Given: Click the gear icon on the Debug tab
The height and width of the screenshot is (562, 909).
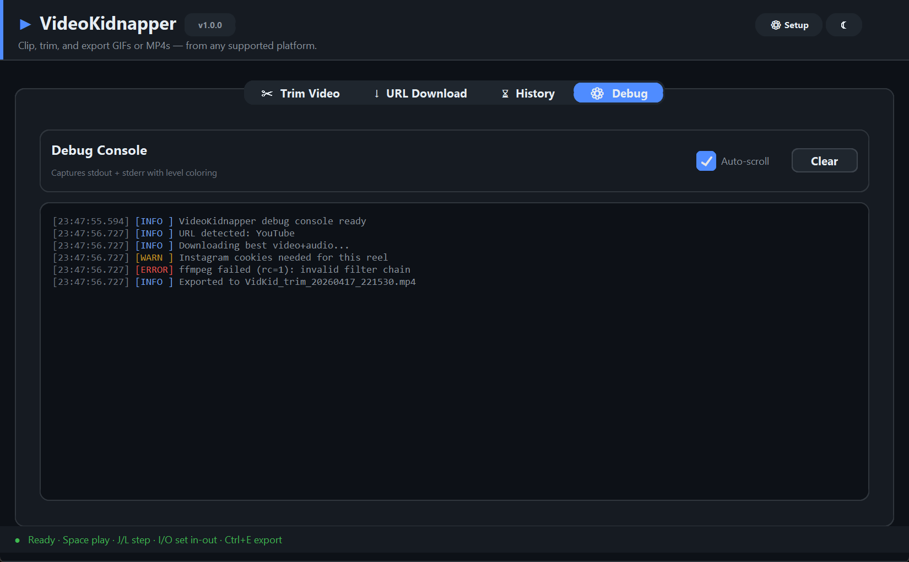Looking at the screenshot, I should (597, 94).
